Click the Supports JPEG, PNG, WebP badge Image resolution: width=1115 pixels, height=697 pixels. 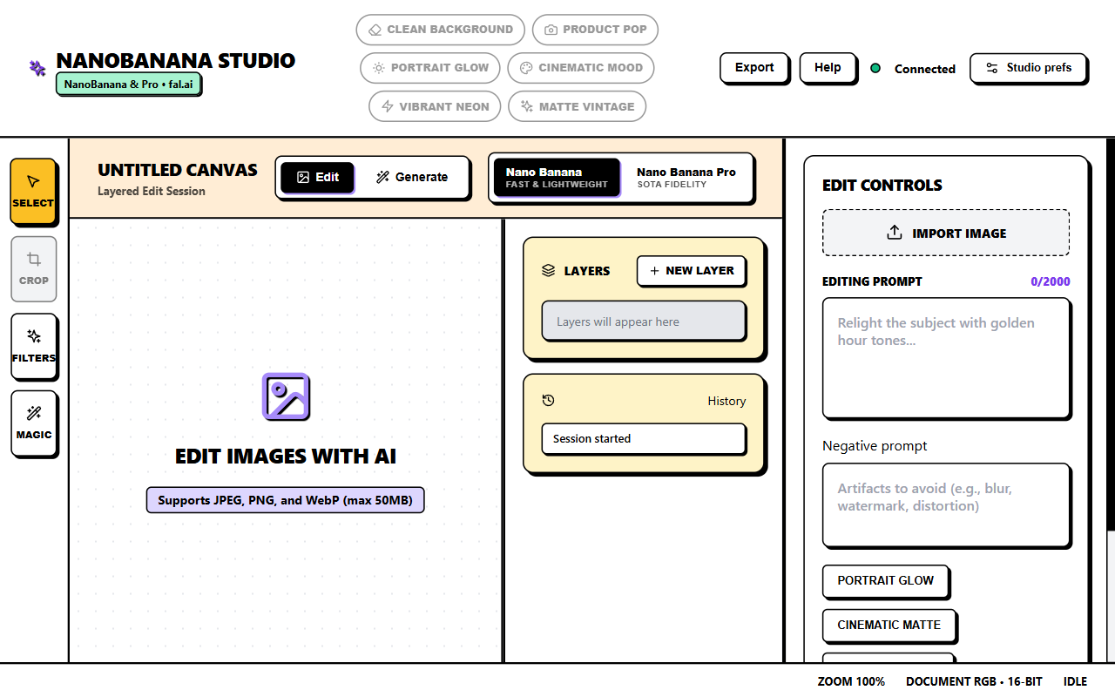click(x=285, y=501)
